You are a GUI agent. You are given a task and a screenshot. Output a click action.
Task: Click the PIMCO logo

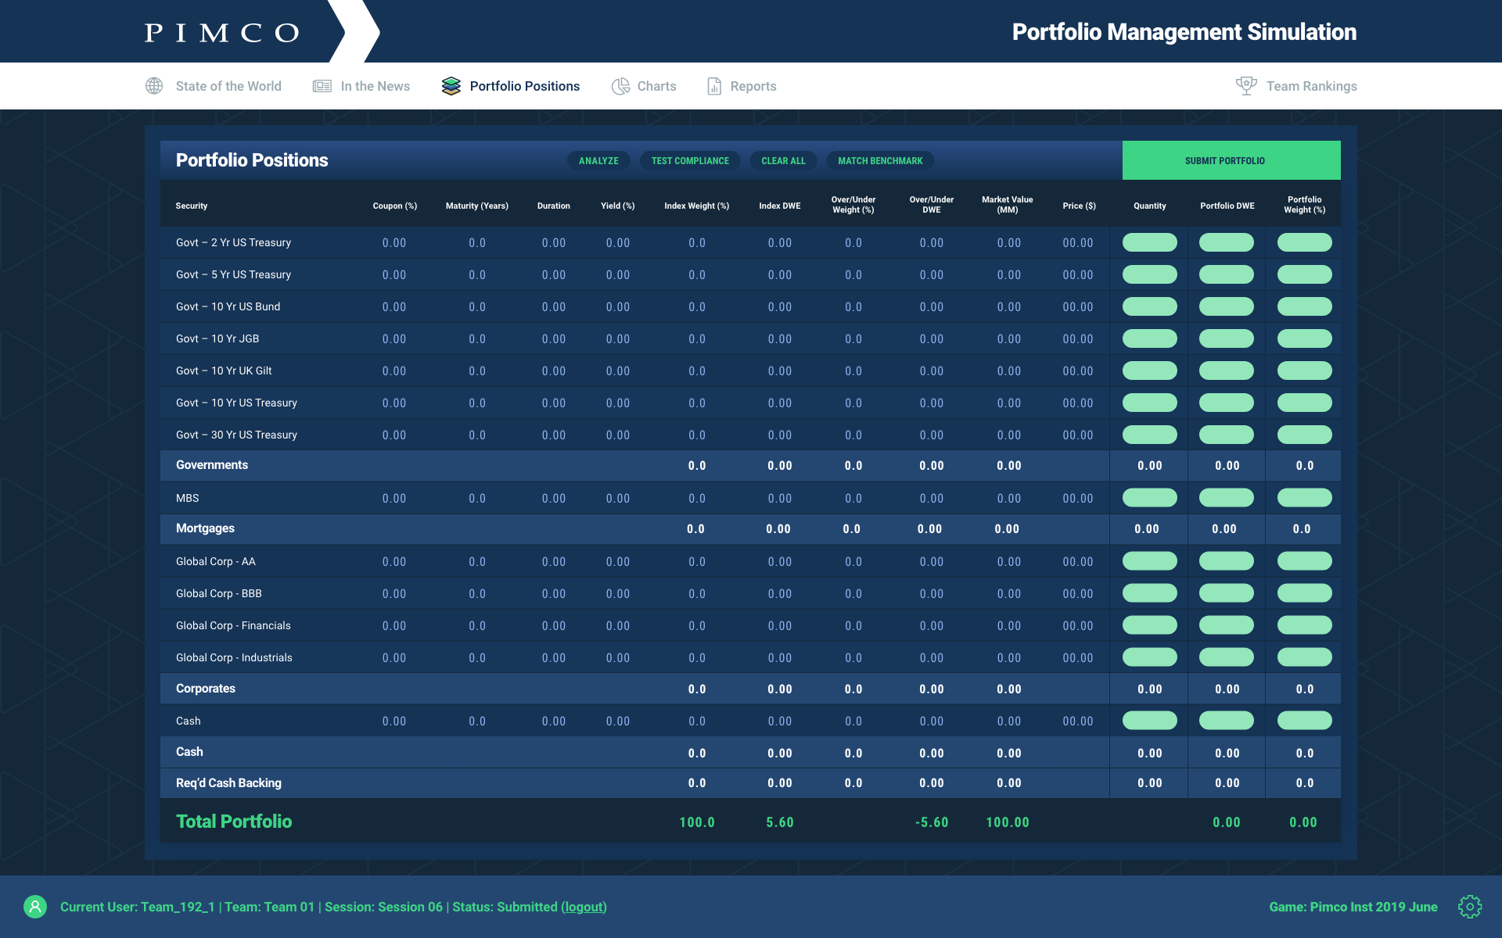pos(222,33)
